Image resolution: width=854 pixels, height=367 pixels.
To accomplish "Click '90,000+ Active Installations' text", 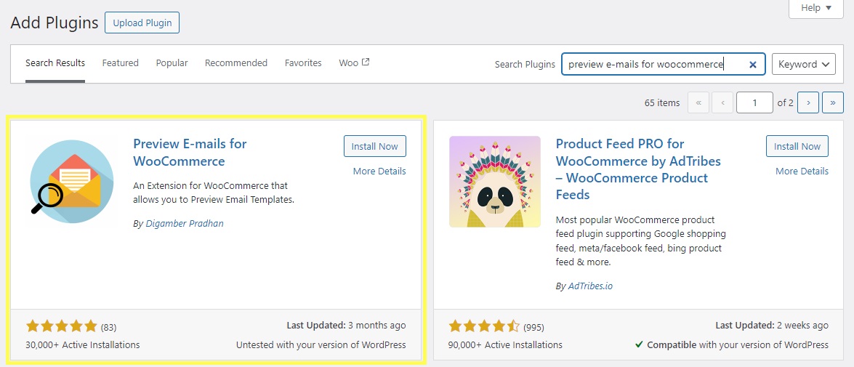I will coord(505,344).
